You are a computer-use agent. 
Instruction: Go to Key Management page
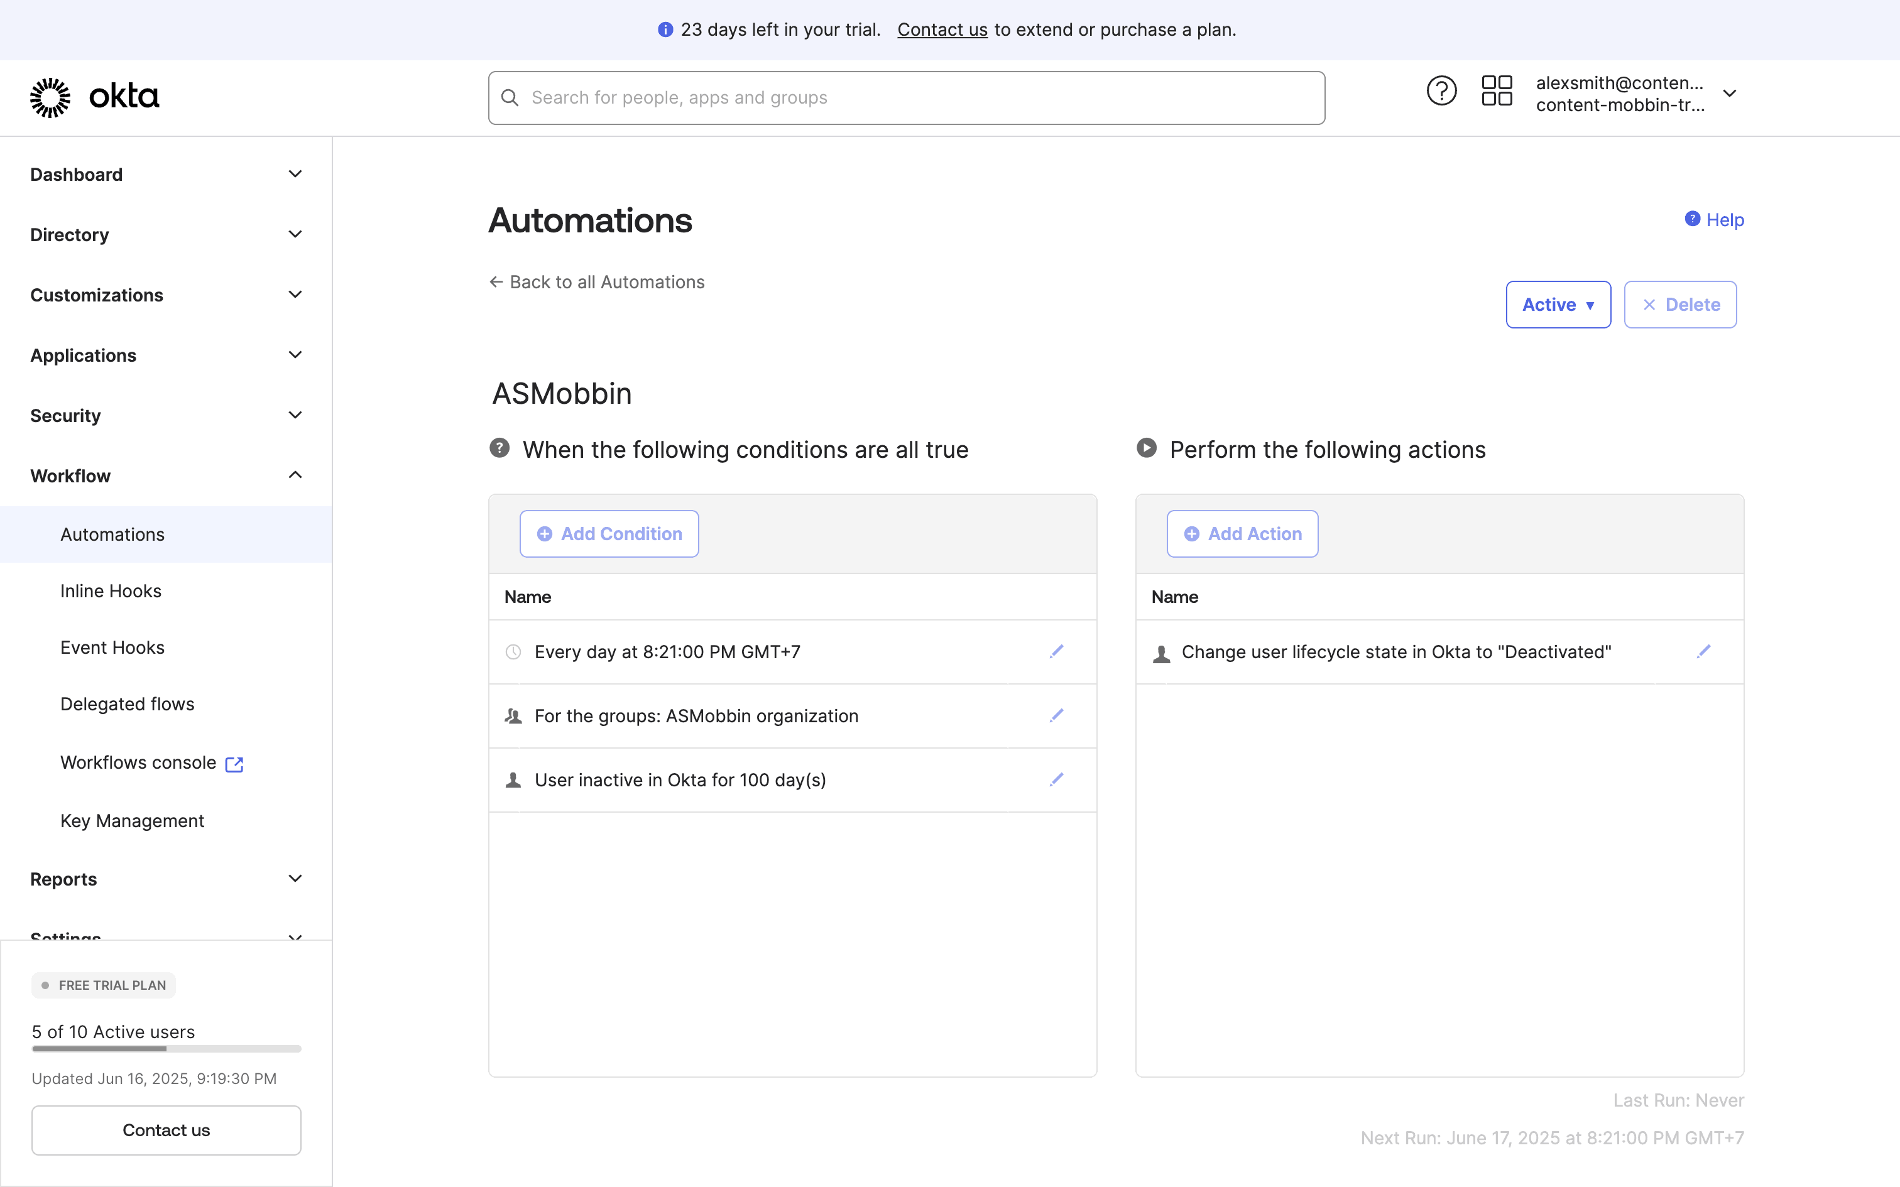[x=132, y=820]
